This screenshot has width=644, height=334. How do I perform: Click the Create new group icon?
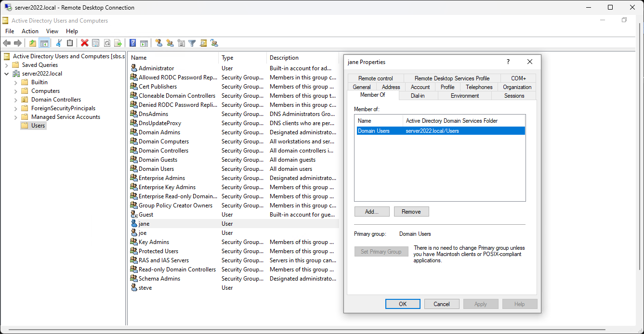170,43
